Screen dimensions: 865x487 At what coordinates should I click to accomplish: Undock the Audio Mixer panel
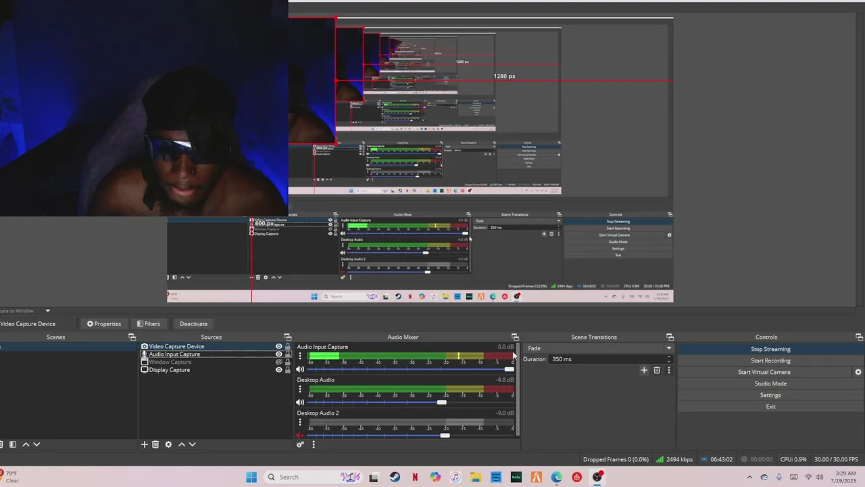(x=515, y=337)
